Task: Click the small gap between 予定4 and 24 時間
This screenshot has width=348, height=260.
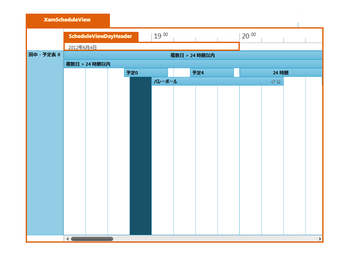Action: click(236, 73)
